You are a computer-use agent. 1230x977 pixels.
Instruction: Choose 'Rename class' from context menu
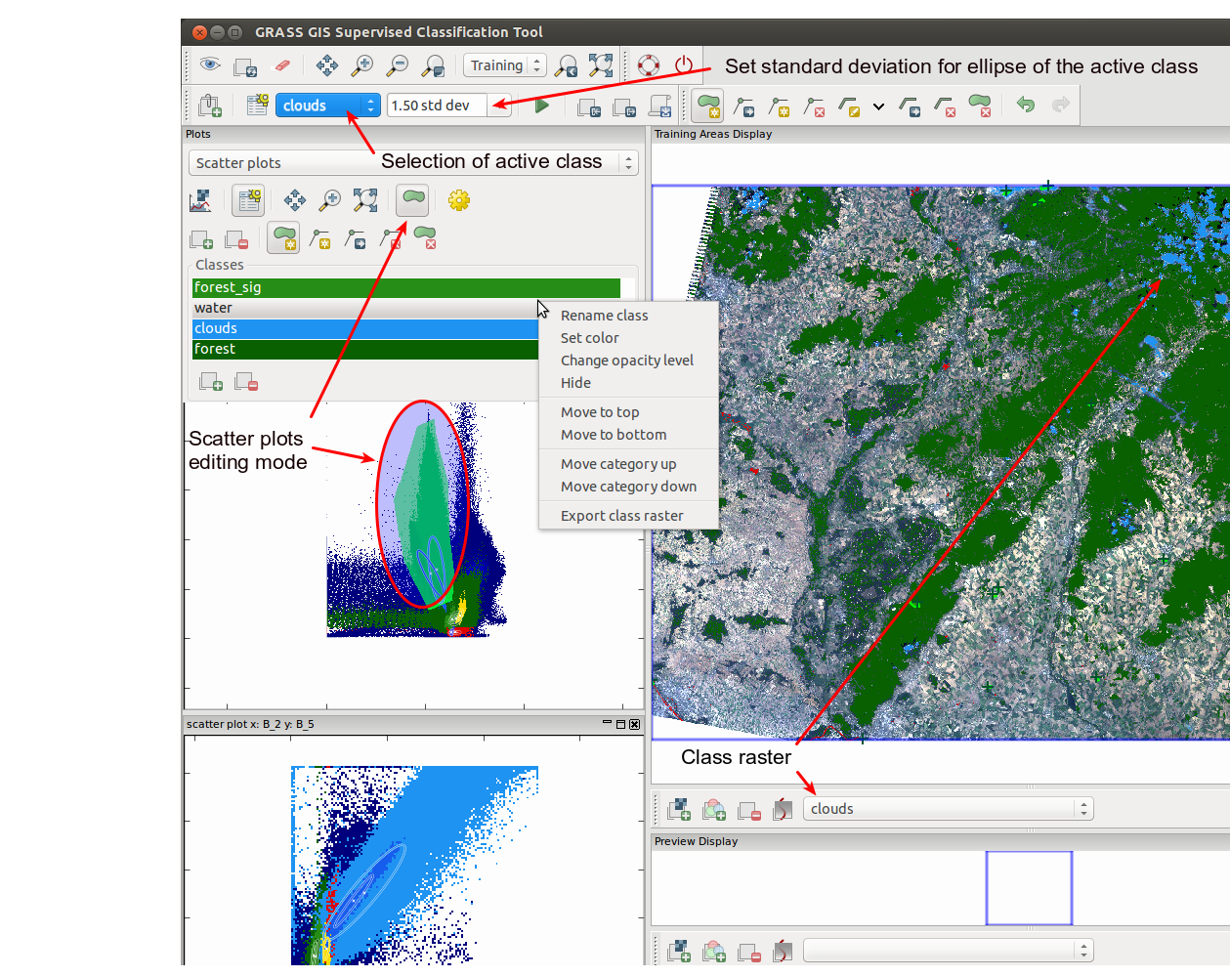click(x=604, y=316)
